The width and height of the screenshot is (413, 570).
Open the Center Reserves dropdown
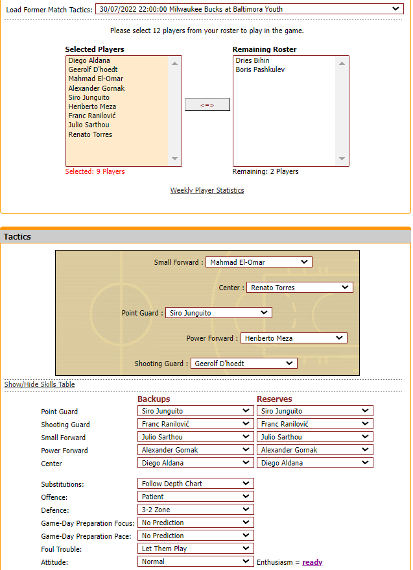(315, 463)
